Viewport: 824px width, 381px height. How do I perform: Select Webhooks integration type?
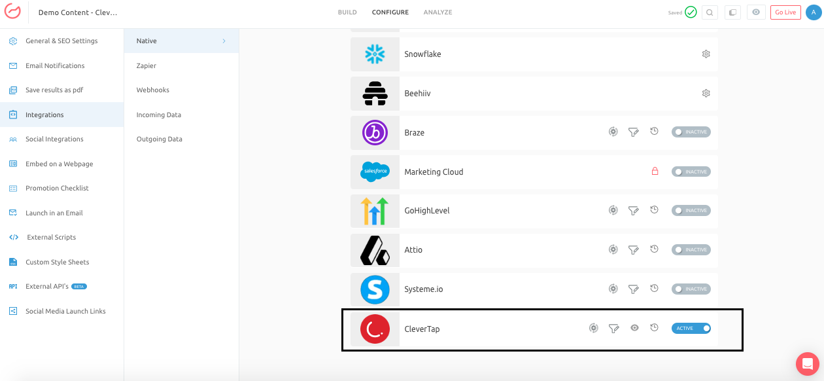(181, 90)
